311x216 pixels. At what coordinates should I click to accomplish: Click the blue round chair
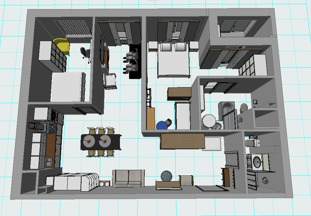coord(162,125)
